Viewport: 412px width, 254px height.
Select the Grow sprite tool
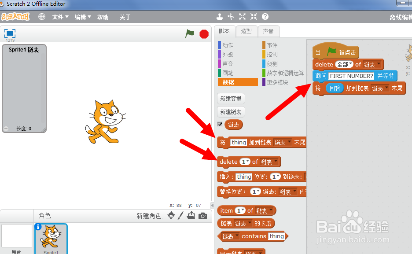(242, 17)
